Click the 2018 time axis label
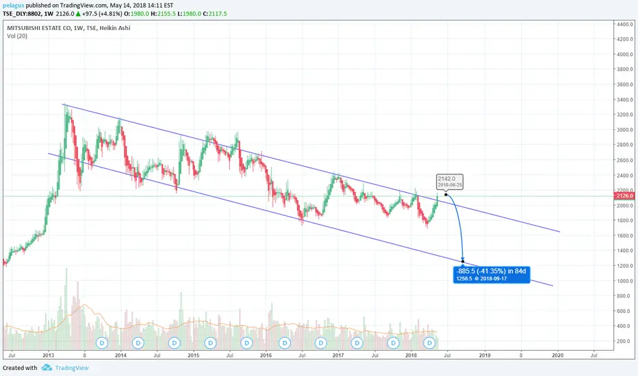 click(411, 355)
